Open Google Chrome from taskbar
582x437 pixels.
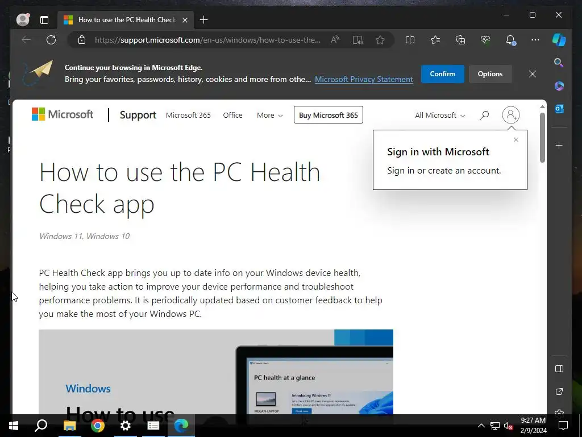click(x=98, y=426)
